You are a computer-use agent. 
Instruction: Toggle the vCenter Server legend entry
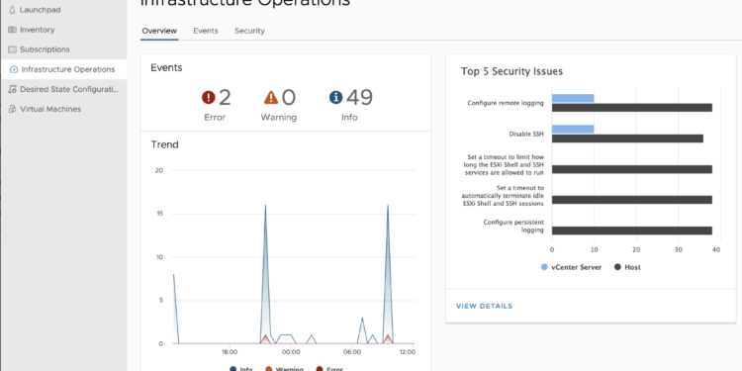[x=571, y=267]
